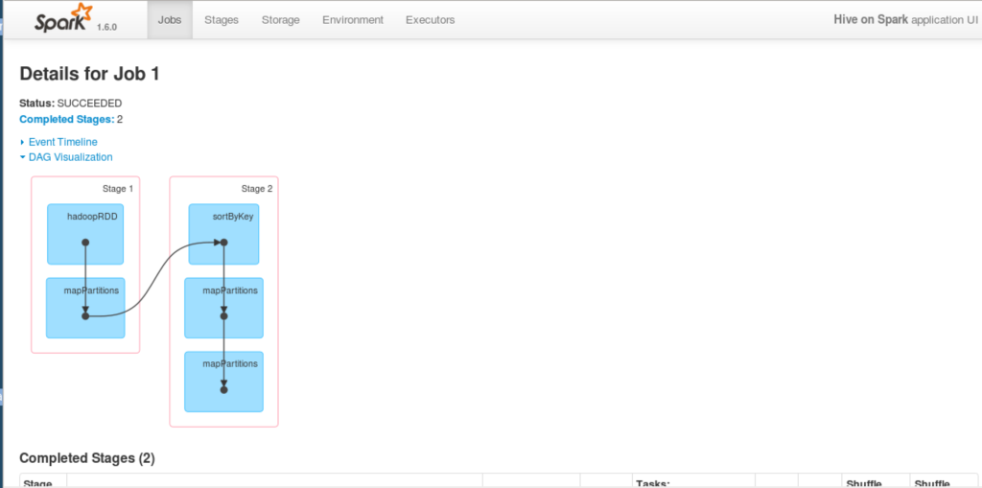View the Executors tab
Image resolution: width=982 pixels, height=488 pixels.
tap(431, 19)
